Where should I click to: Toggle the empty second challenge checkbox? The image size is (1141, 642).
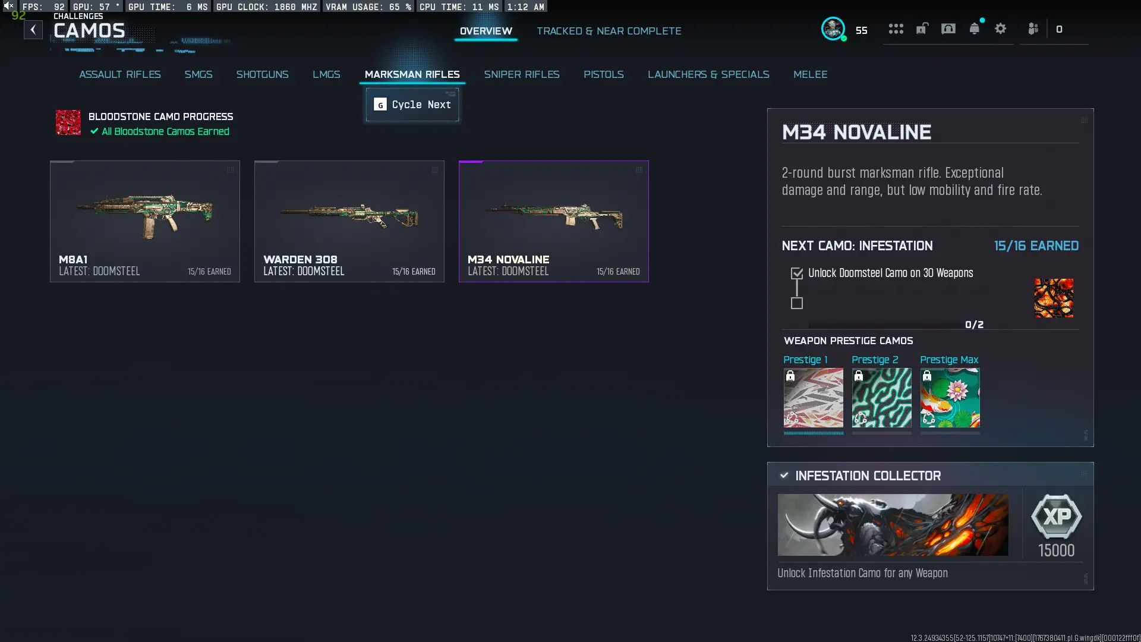pos(797,303)
